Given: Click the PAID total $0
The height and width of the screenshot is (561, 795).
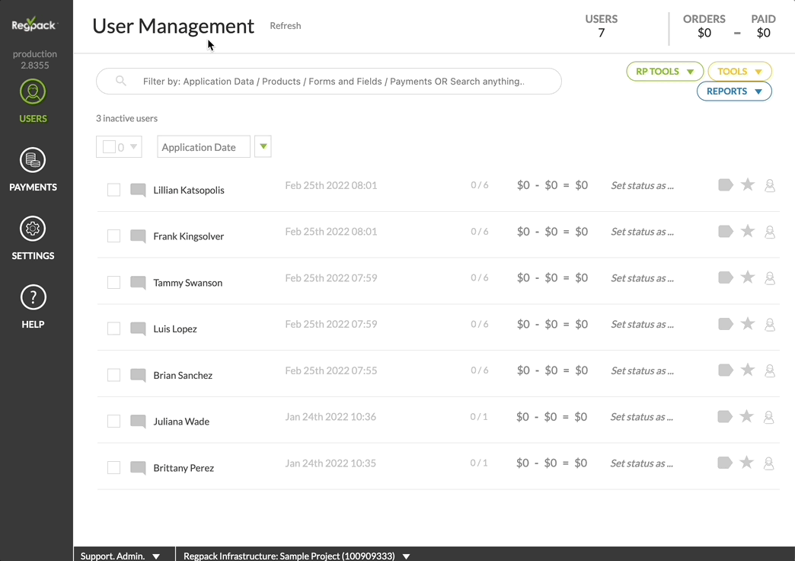Looking at the screenshot, I should [764, 33].
